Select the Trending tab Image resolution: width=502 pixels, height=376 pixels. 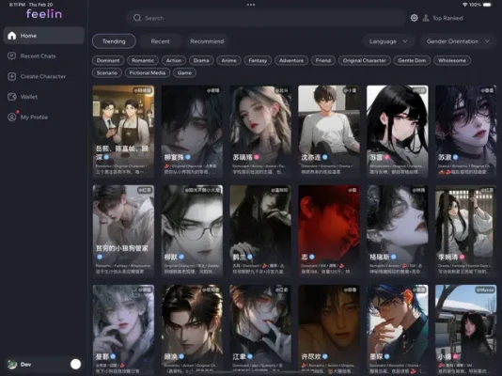tap(114, 41)
